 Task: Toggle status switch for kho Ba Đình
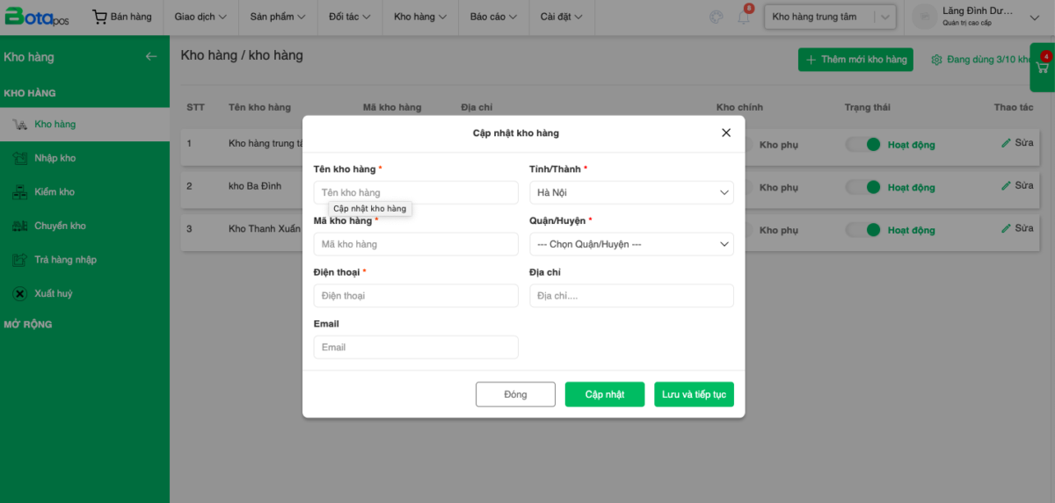863,187
